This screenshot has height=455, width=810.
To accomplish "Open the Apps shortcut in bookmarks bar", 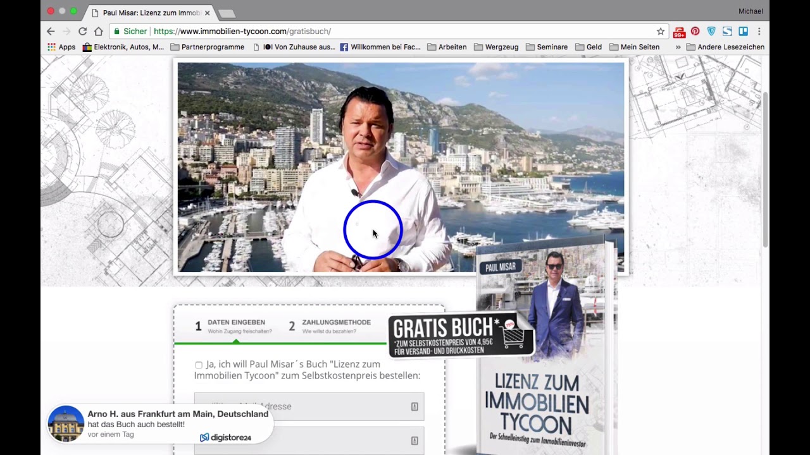I will [61, 47].
